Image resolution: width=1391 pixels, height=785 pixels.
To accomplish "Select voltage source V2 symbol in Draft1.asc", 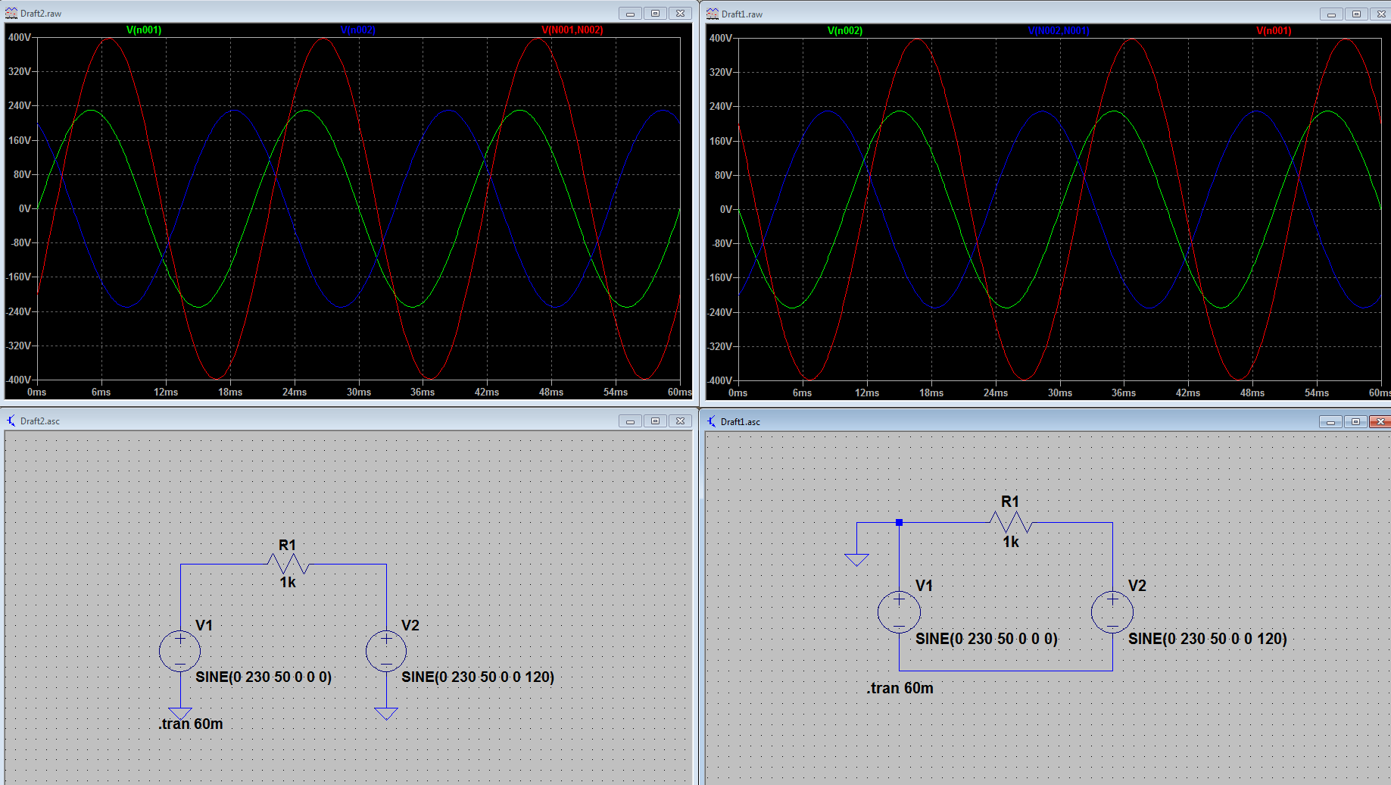I will pos(1112,611).
